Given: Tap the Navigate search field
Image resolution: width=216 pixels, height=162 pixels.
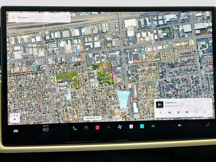Looking at the screenshot, I should [39, 18].
